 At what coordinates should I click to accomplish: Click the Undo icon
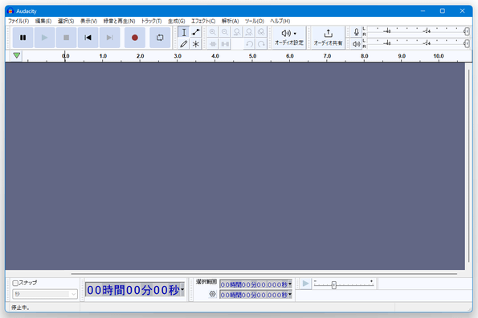[249, 44]
